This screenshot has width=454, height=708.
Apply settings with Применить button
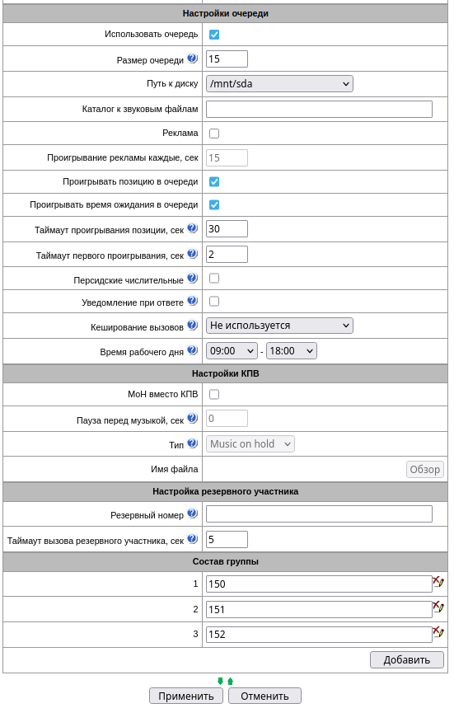pyautogui.click(x=186, y=696)
